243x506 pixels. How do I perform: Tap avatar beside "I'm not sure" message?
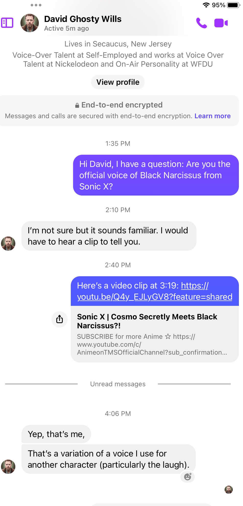tap(8, 243)
